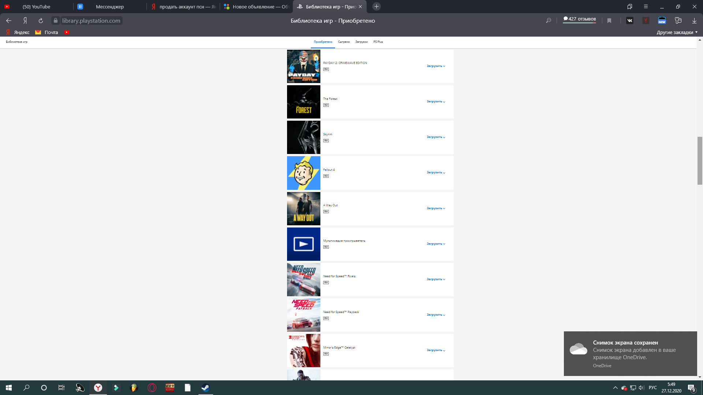Open the OneDrive screenshot saved notification
The image size is (703, 395).
630,354
